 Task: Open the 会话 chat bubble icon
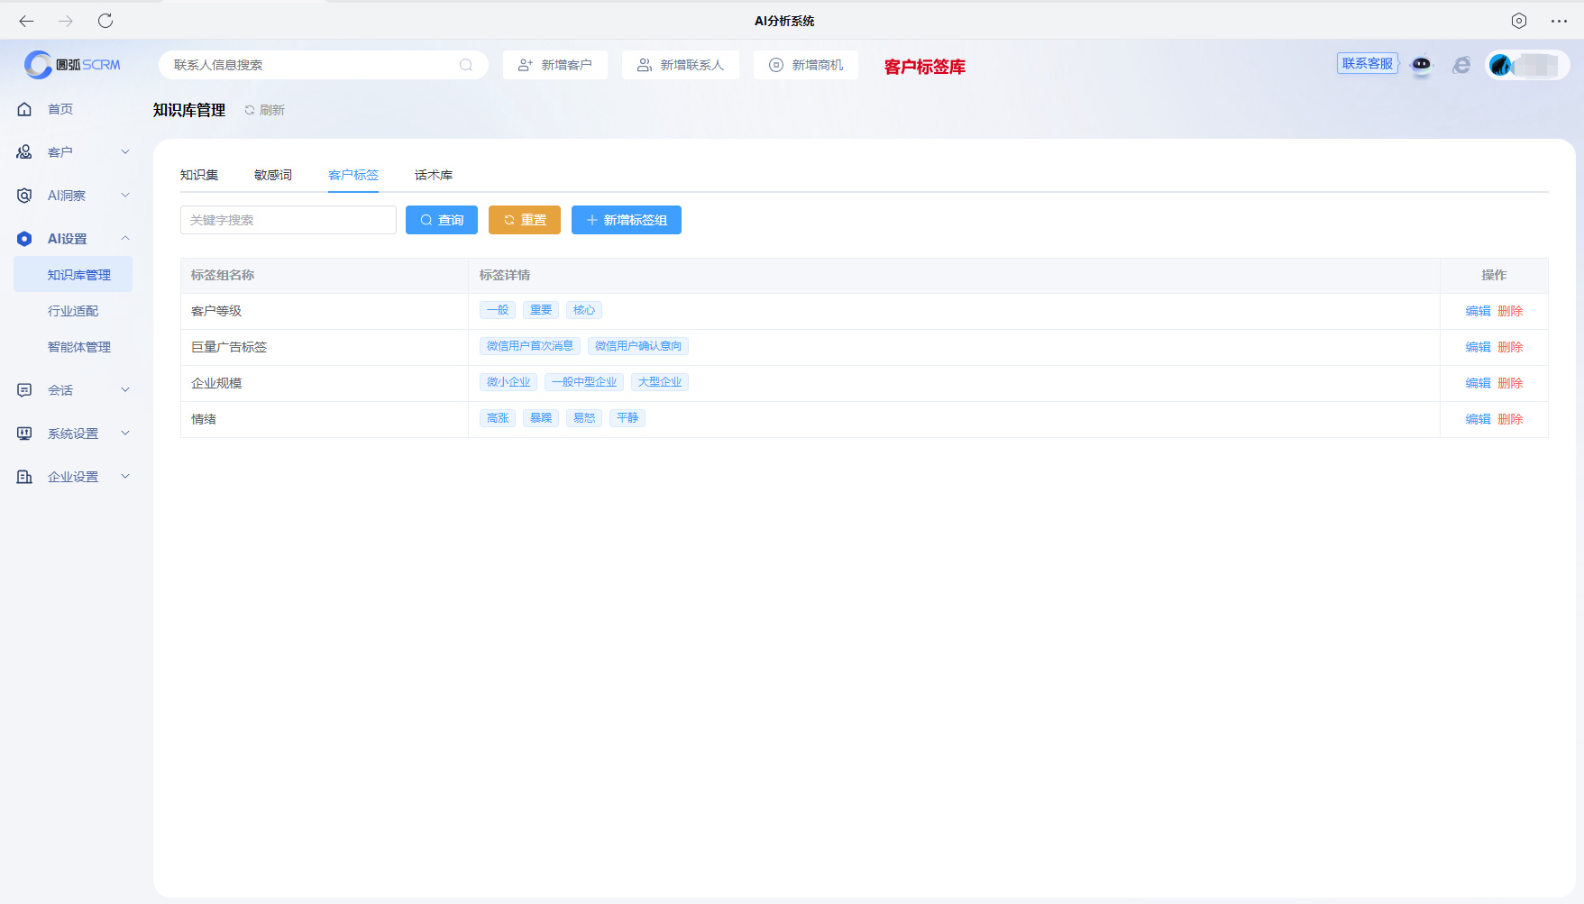pyautogui.click(x=23, y=389)
